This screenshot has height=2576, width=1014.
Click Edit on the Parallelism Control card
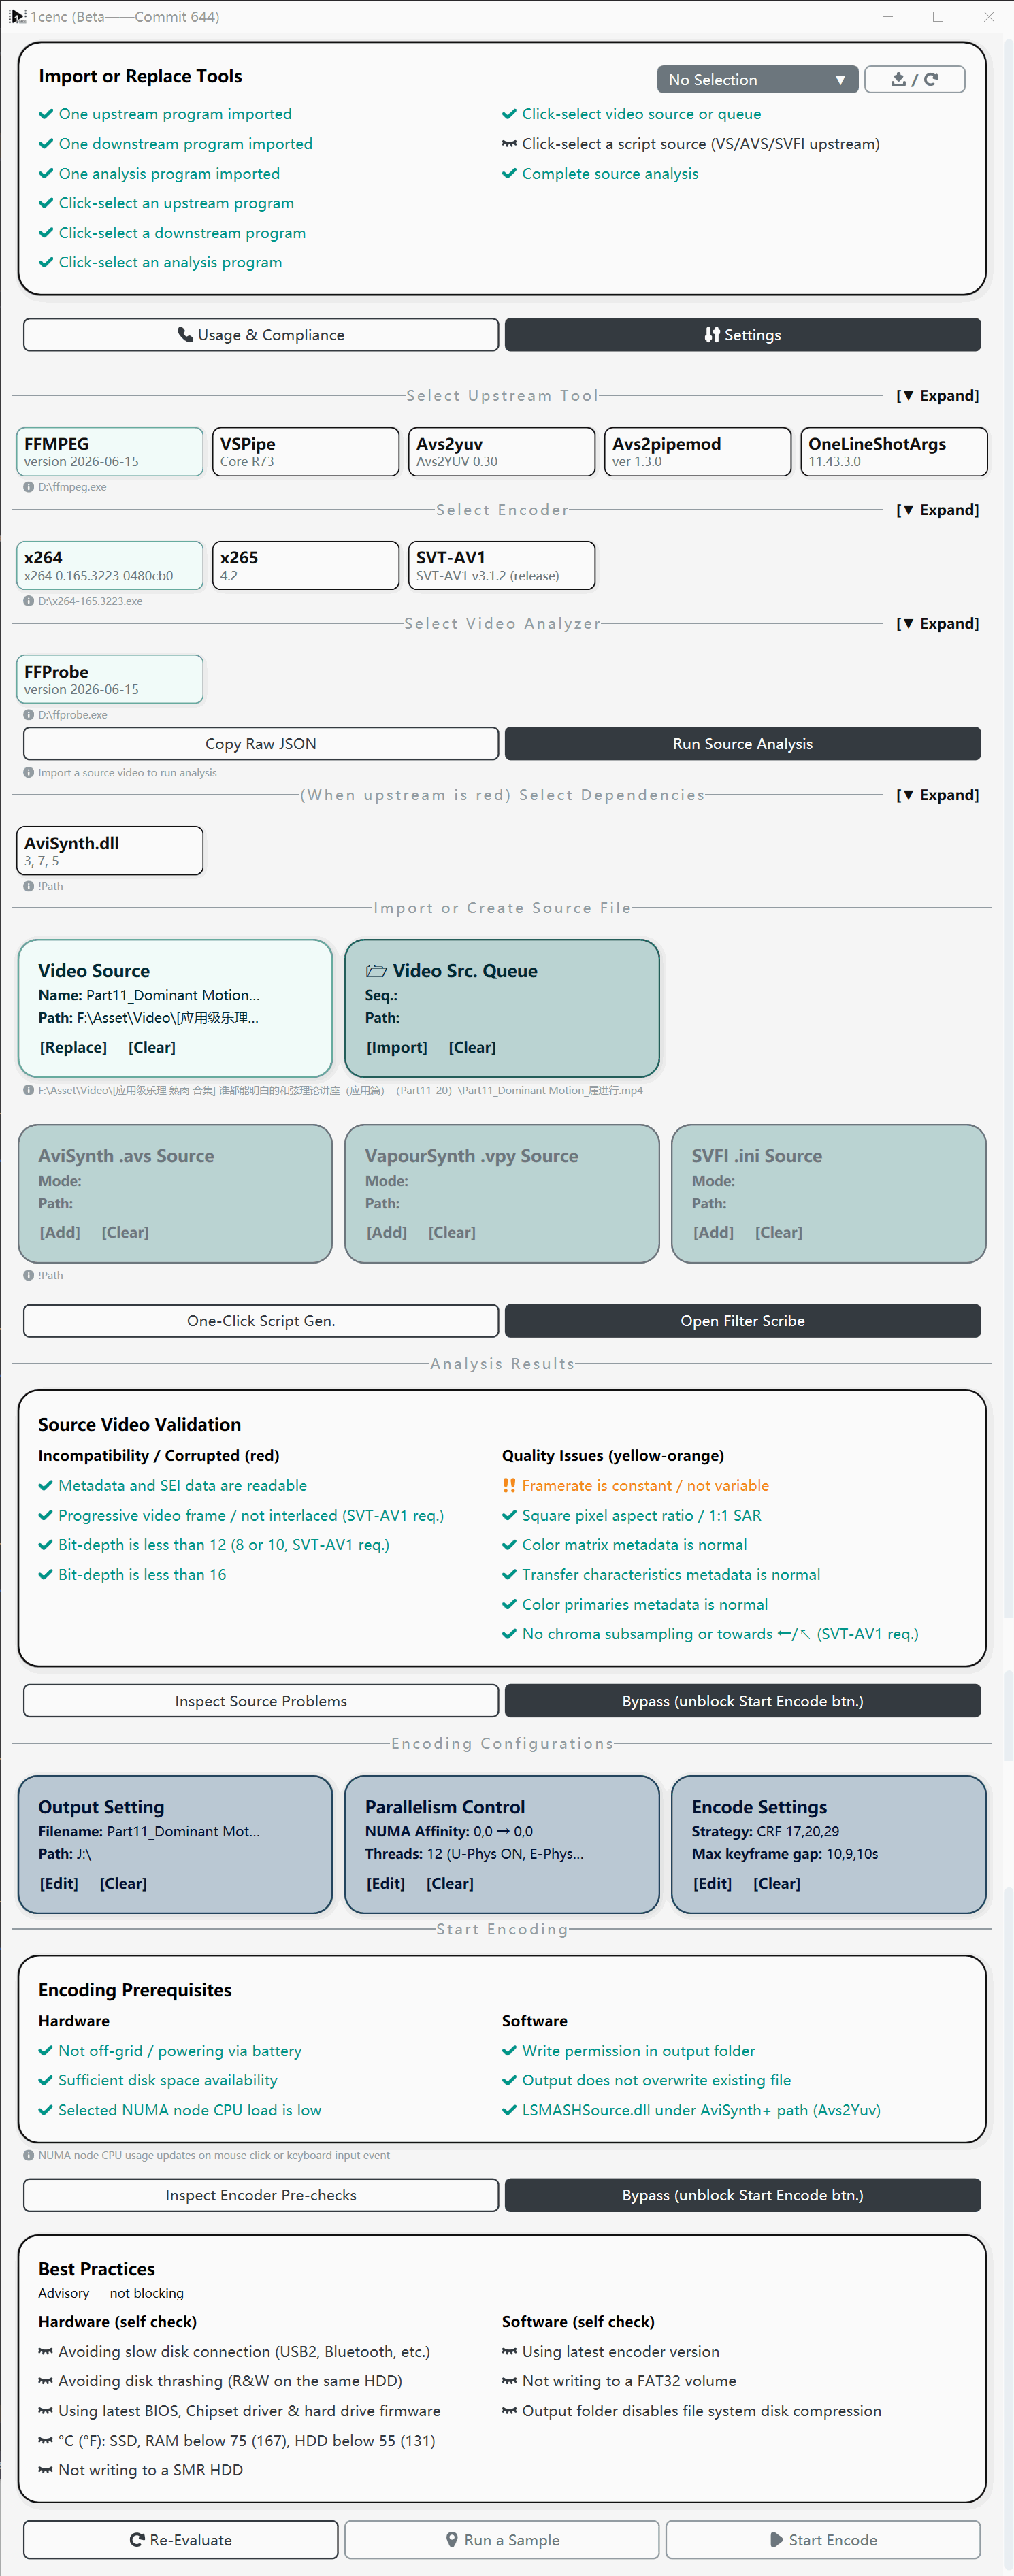pos(386,1884)
